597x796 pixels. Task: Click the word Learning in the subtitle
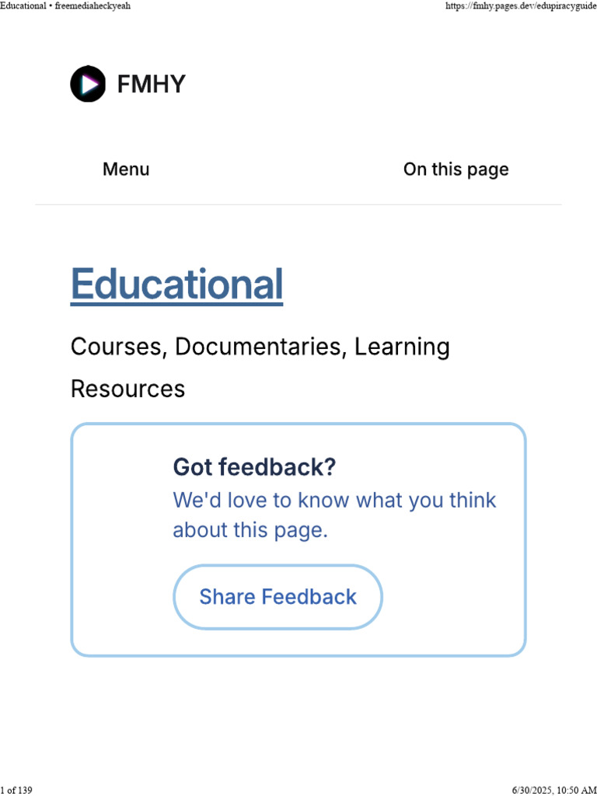[402, 347]
